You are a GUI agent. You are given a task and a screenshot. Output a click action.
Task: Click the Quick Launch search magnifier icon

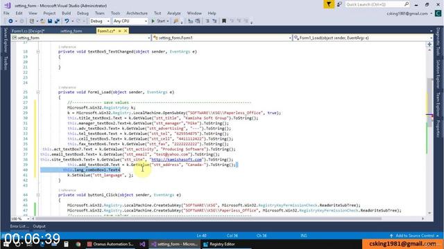click(407, 4)
